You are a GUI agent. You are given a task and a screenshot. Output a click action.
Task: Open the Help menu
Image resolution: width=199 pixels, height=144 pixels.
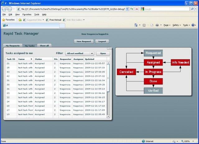(x=44, y=15)
